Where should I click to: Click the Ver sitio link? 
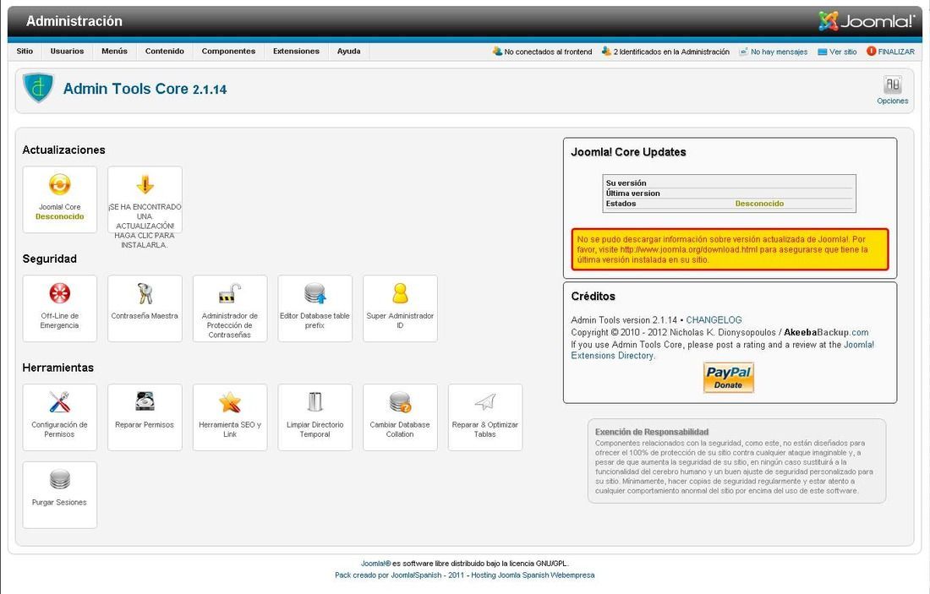tap(843, 52)
